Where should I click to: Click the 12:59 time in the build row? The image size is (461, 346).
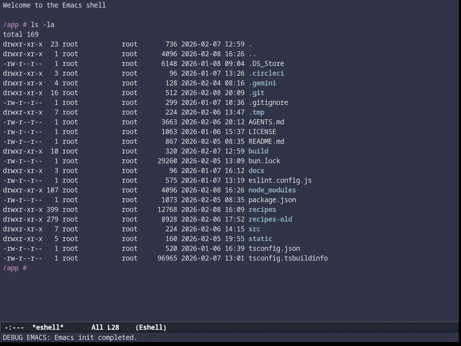click(234, 151)
